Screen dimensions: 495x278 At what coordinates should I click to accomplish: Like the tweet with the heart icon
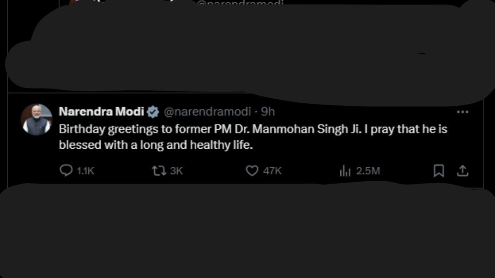(252, 171)
